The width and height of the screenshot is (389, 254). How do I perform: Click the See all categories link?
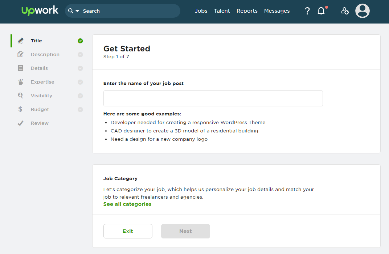pyautogui.click(x=127, y=204)
